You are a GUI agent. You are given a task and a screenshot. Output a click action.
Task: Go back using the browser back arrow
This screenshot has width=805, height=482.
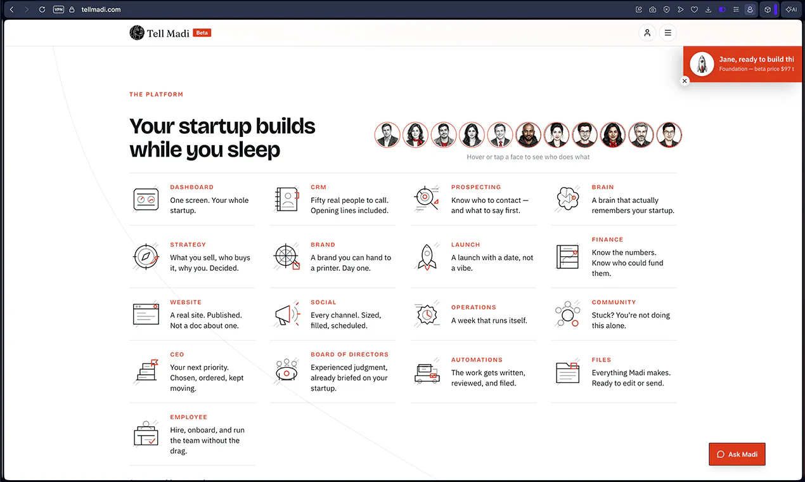[11, 10]
